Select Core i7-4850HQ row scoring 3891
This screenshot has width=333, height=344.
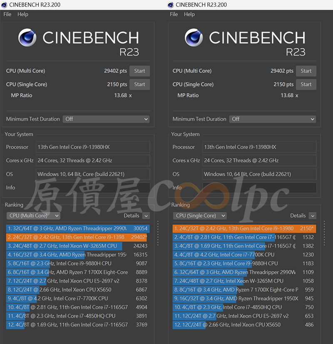[x=78, y=316]
